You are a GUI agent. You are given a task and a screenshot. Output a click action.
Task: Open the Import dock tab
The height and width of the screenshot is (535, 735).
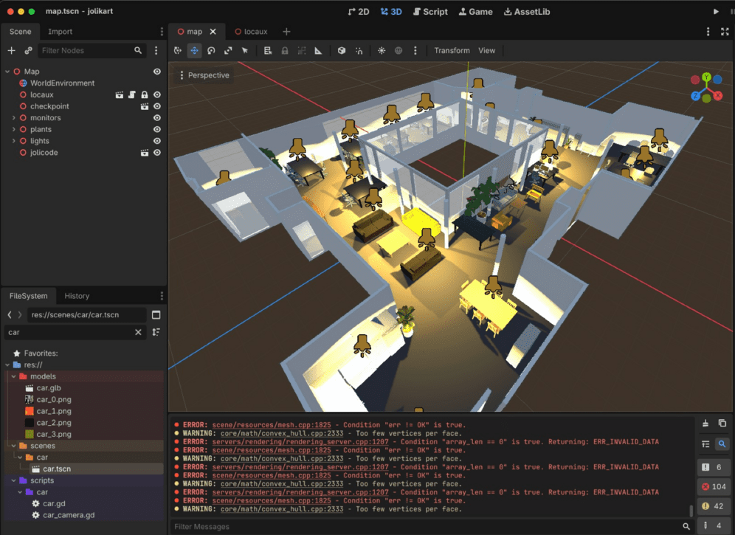[x=60, y=32]
